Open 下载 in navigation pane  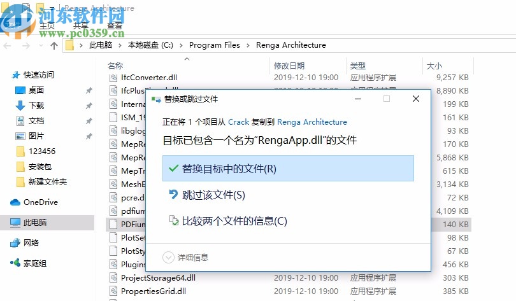pyautogui.click(x=36, y=106)
